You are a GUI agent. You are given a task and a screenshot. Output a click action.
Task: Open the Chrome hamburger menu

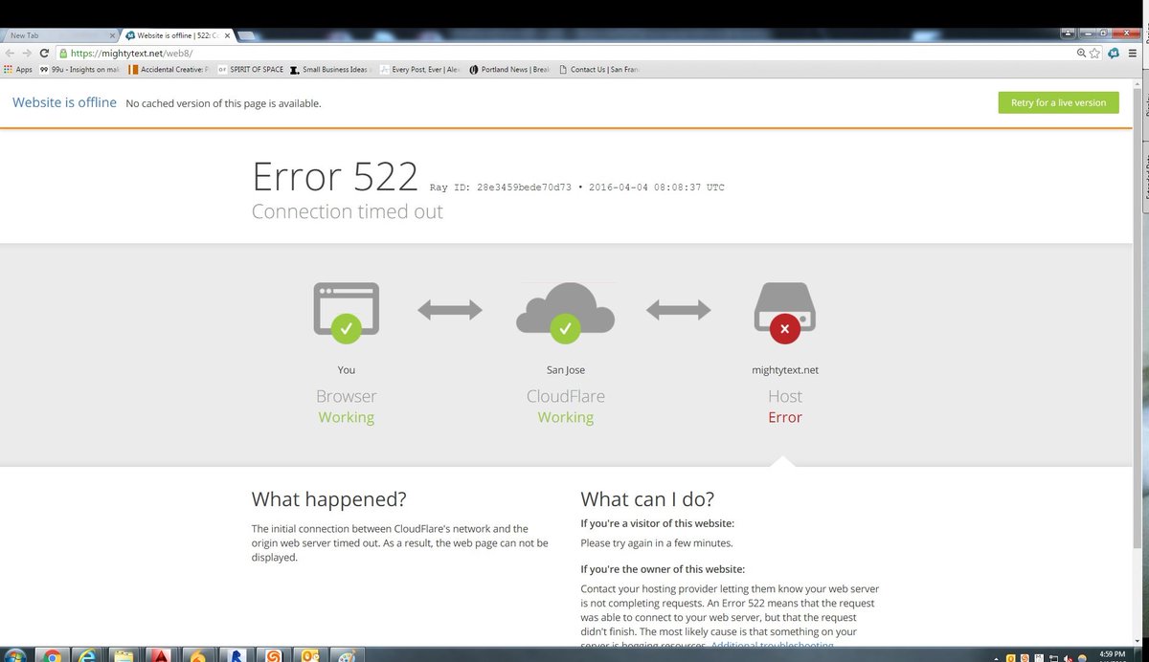pos(1133,54)
